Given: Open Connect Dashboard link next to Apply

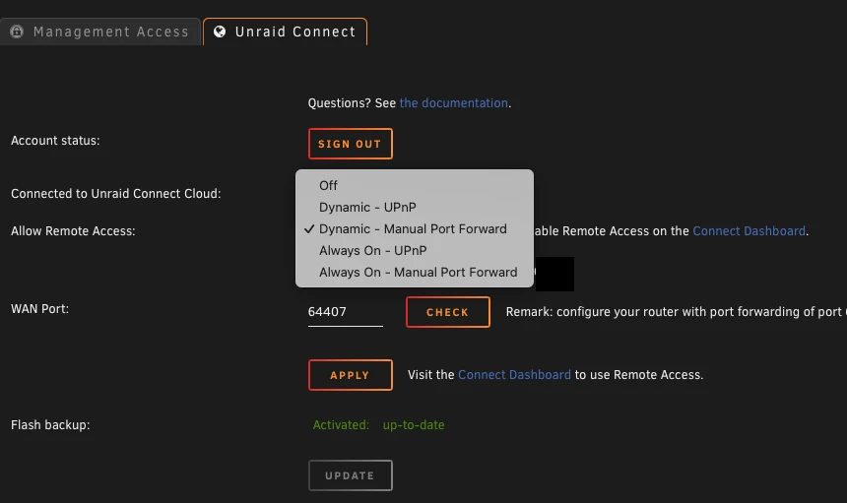Looking at the screenshot, I should click(x=514, y=375).
